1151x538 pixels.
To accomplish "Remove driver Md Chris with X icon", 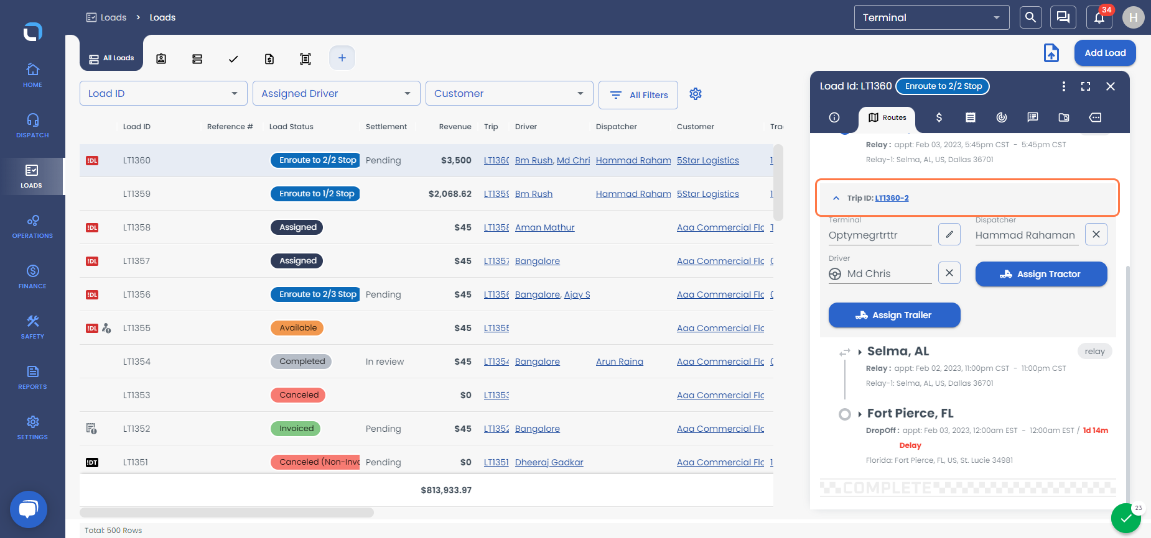I will click(949, 273).
